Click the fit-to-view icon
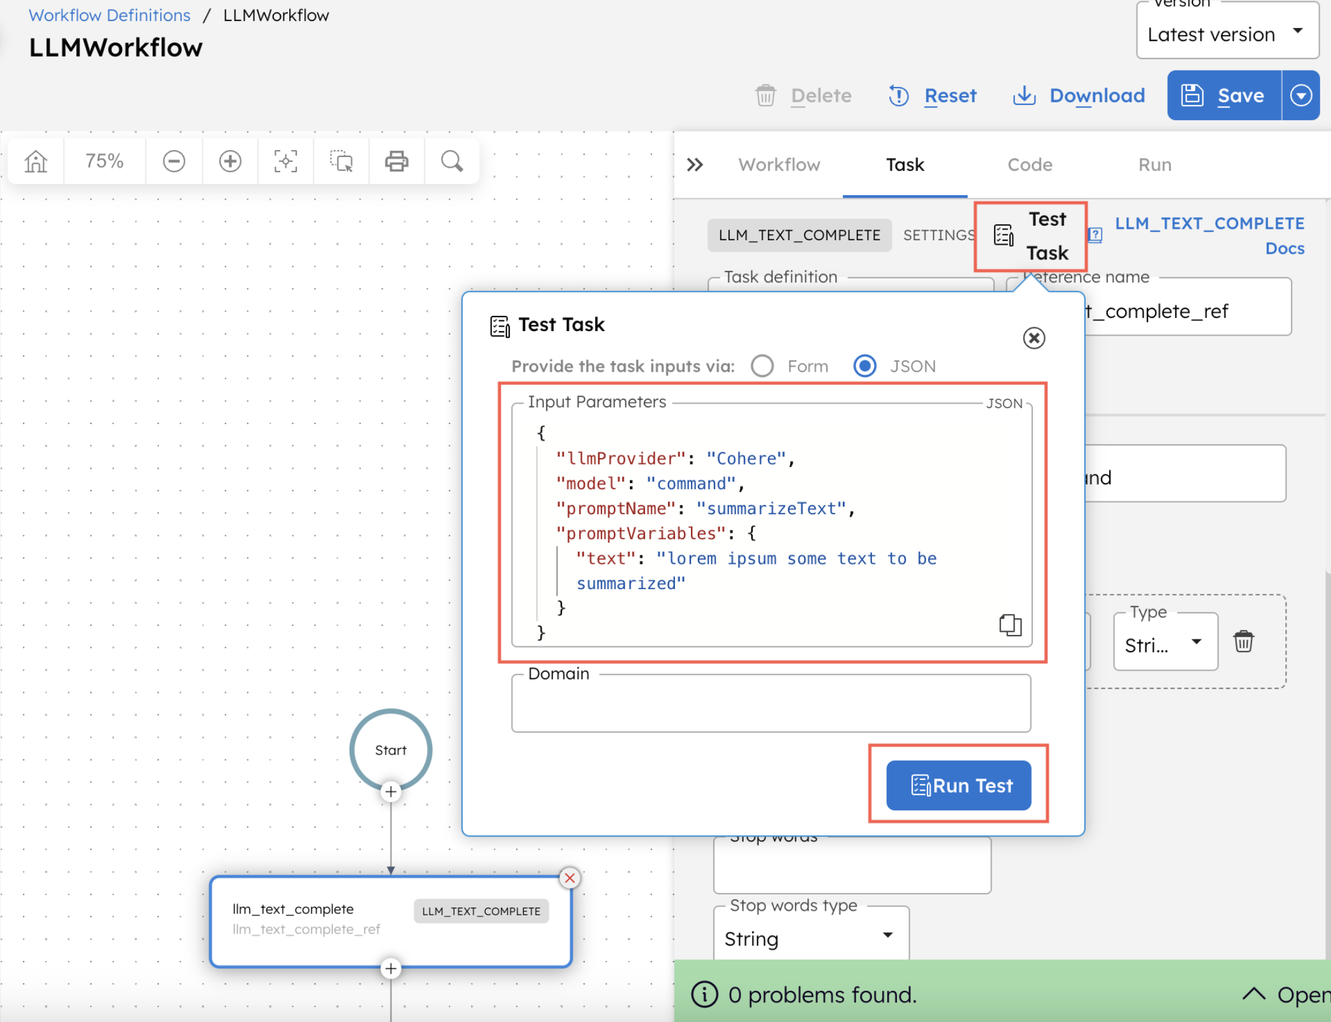The width and height of the screenshot is (1331, 1022). click(285, 161)
